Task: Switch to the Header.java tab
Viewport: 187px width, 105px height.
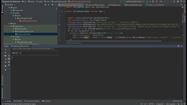Action: pos(115,5)
